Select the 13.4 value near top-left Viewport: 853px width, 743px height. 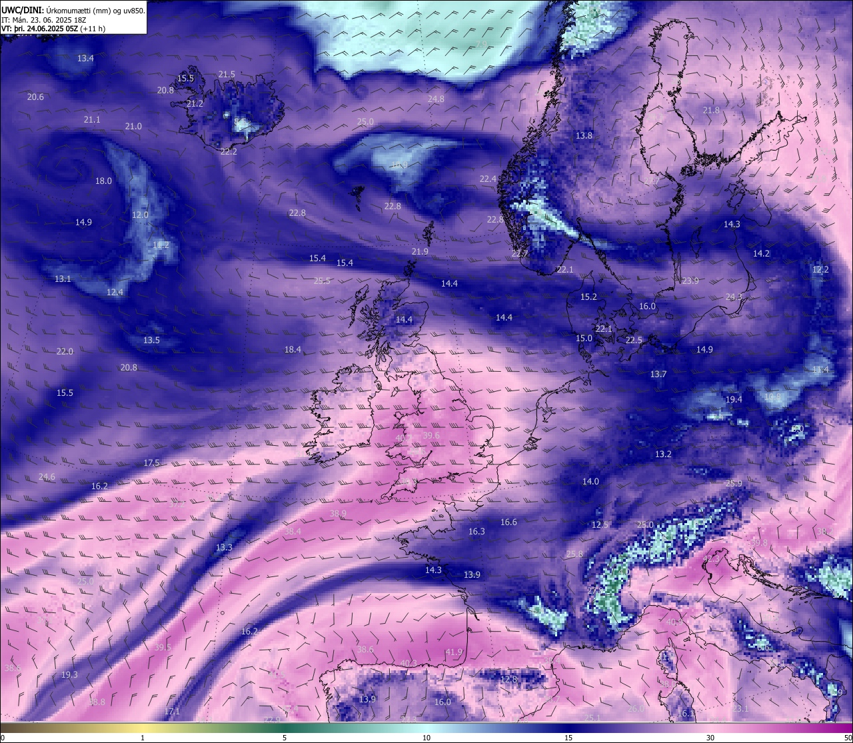(85, 59)
